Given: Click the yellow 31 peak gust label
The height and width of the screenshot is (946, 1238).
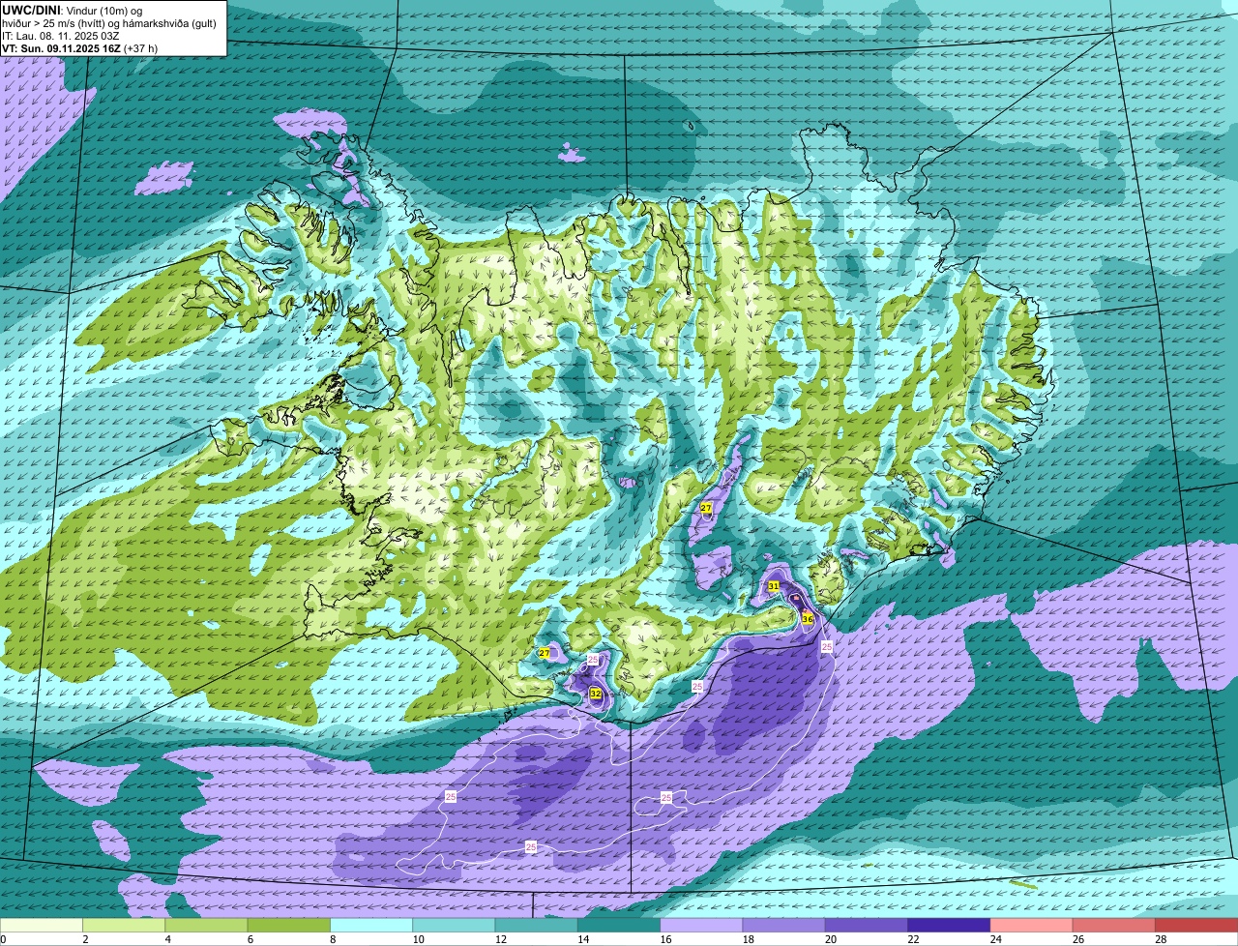Looking at the screenshot, I should (x=774, y=586).
